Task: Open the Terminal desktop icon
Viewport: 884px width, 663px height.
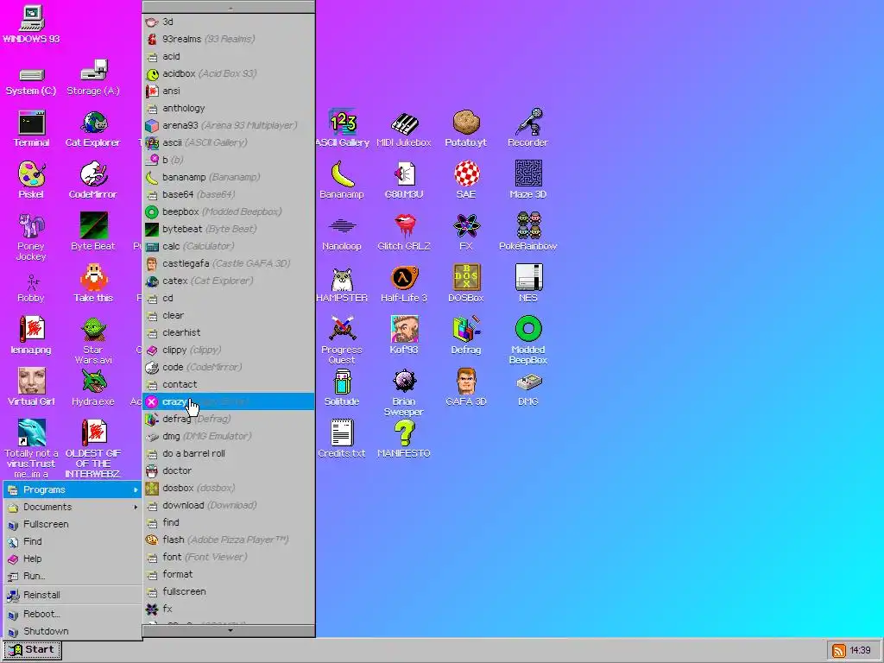Action: [x=31, y=128]
